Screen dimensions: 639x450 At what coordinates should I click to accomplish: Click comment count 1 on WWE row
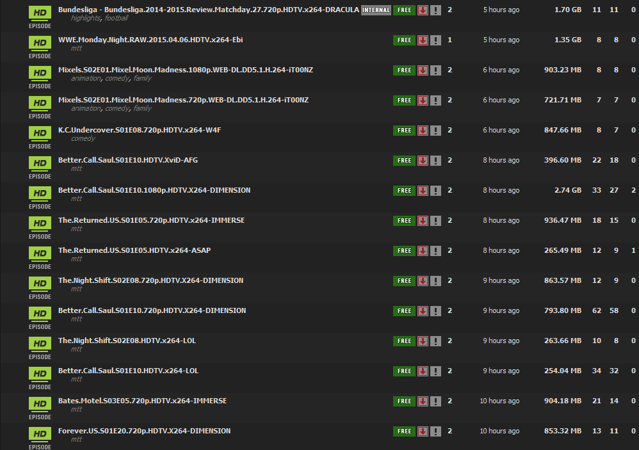(x=450, y=40)
